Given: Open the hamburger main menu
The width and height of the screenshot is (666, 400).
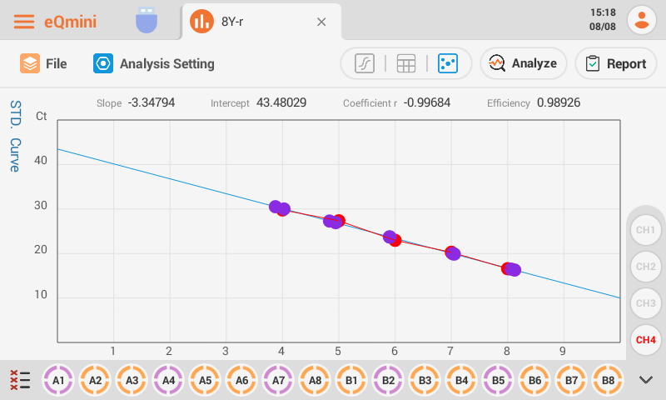Looking at the screenshot, I should [23, 22].
